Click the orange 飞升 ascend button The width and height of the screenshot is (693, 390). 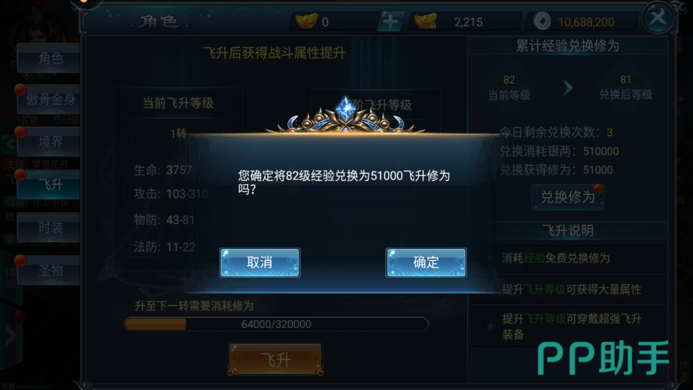pos(275,360)
